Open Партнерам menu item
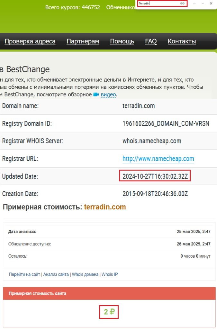Screen dimensions: 217x329 pos(83,41)
